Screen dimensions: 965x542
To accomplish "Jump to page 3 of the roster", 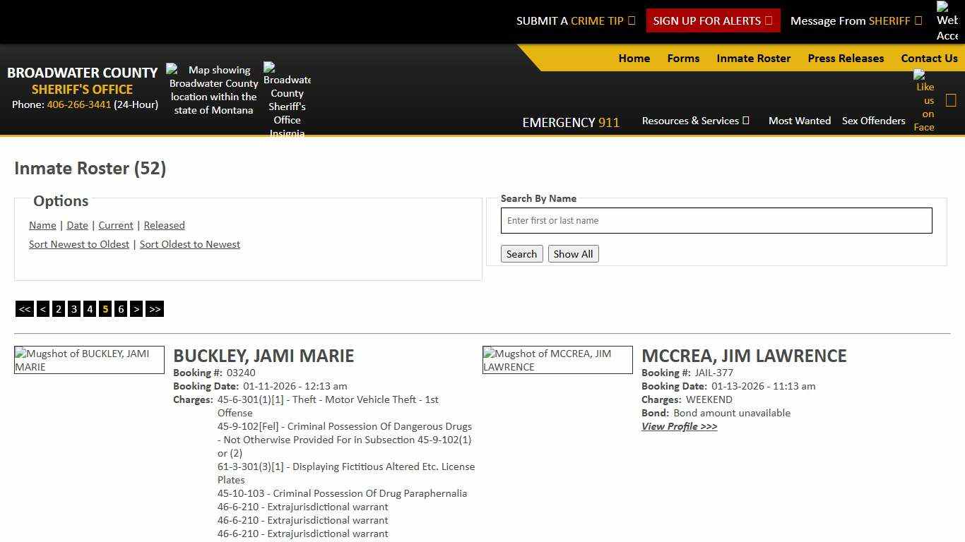I will 74,308.
